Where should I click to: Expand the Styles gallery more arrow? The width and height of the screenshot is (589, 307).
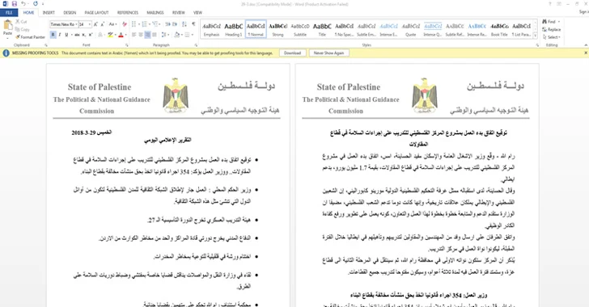(535, 36)
